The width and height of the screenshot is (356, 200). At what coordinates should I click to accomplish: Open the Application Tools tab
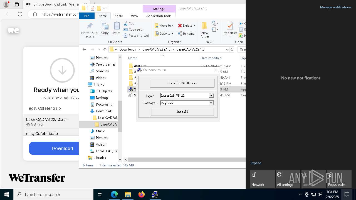pyautogui.click(x=159, y=16)
